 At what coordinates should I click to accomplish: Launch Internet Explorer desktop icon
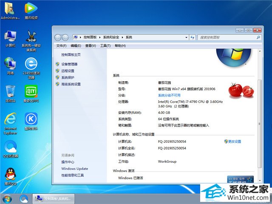[10, 124]
